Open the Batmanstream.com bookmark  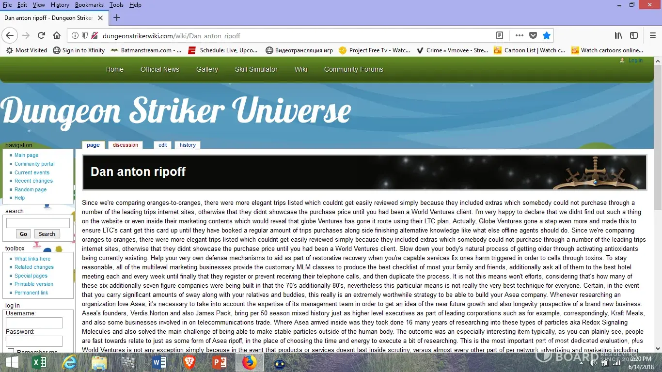click(x=146, y=50)
